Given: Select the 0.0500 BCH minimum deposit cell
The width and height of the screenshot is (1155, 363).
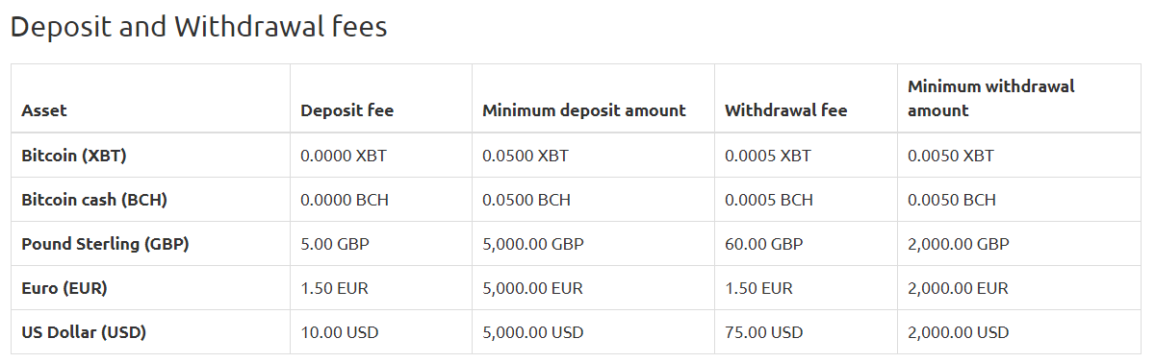Looking at the screenshot, I should point(526,200).
